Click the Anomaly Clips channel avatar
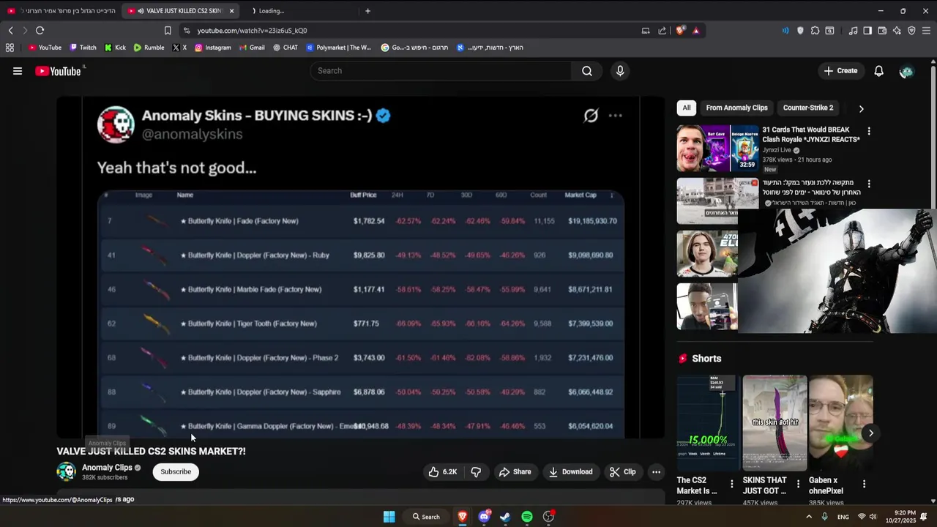 point(66,472)
